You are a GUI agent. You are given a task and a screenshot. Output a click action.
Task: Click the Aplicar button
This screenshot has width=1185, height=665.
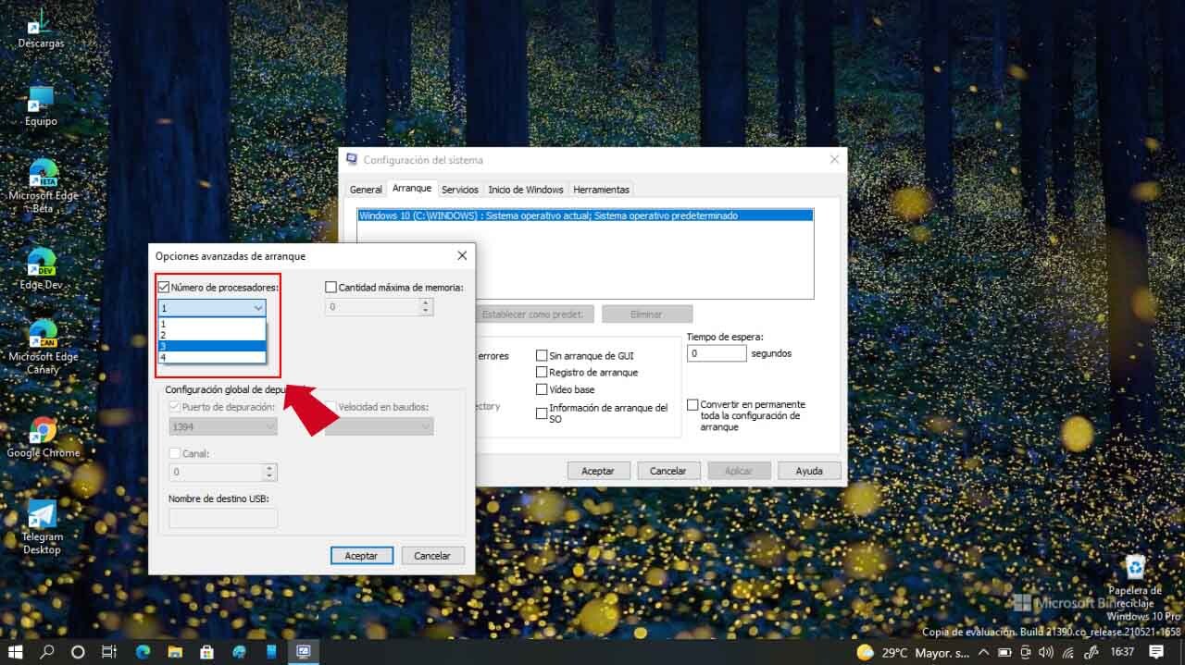click(739, 471)
